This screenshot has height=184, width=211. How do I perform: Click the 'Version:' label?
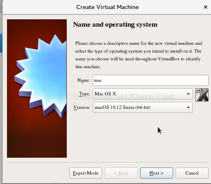82,107
